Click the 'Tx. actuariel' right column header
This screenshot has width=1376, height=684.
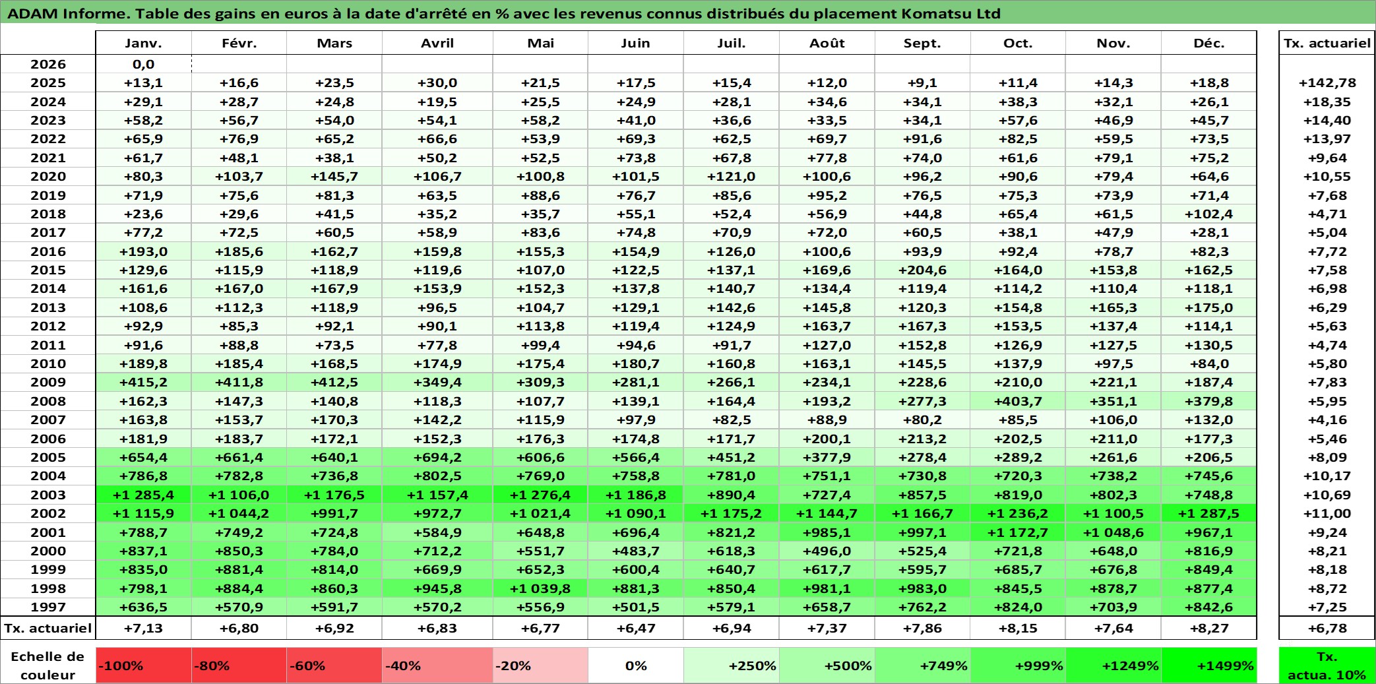coord(1327,43)
